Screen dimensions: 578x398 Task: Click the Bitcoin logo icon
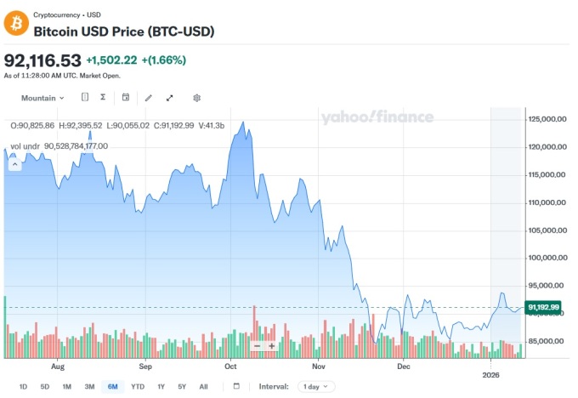tap(15, 22)
